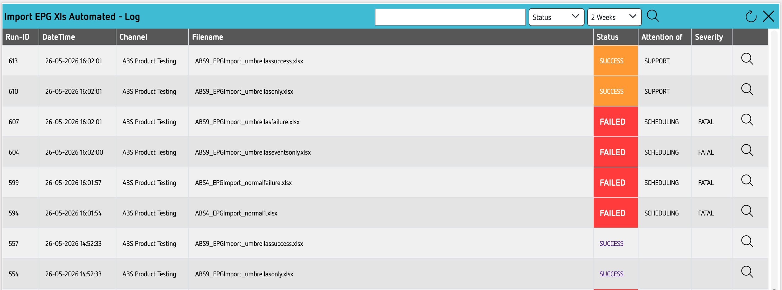Click datetime 26-05-2026 16:01:54
This screenshot has height=290, width=782.
coord(73,213)
